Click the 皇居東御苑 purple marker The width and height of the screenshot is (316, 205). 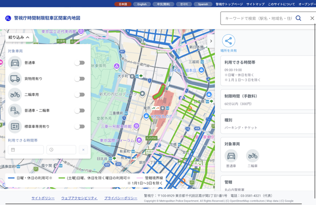[116, 66]
